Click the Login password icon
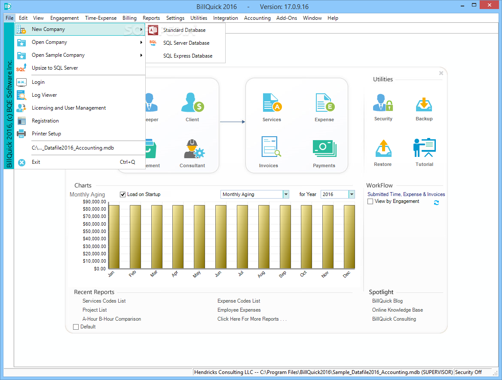502x380 pixels. pyautogui.click(x=21, y=82)
